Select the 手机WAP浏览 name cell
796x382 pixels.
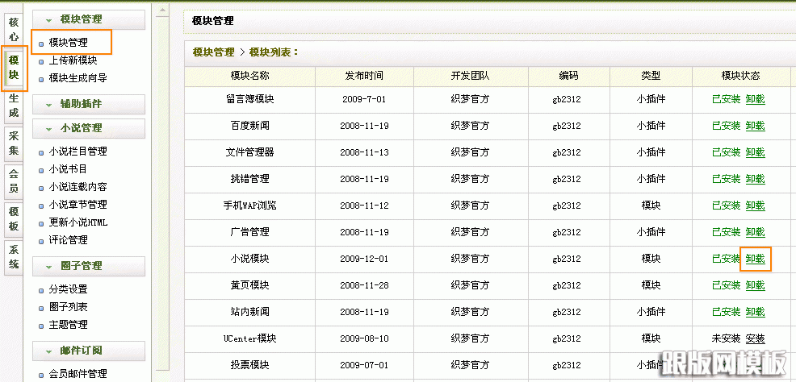[249, 206]
